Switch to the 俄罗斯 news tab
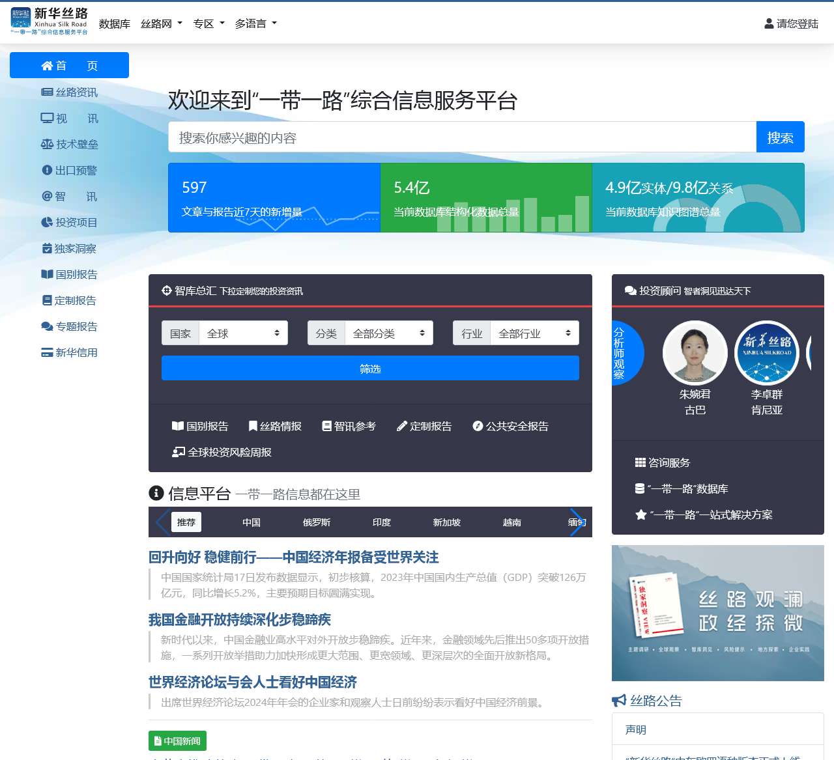Viewport: 834px width, 760px height. [315, 522]
